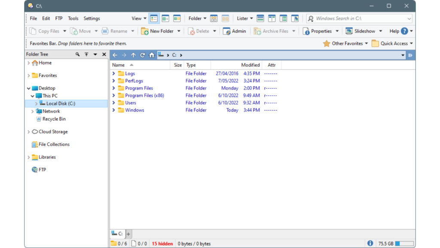Open Copy Files dropdown arrow
440x248 pixels.
pos(64,31)
